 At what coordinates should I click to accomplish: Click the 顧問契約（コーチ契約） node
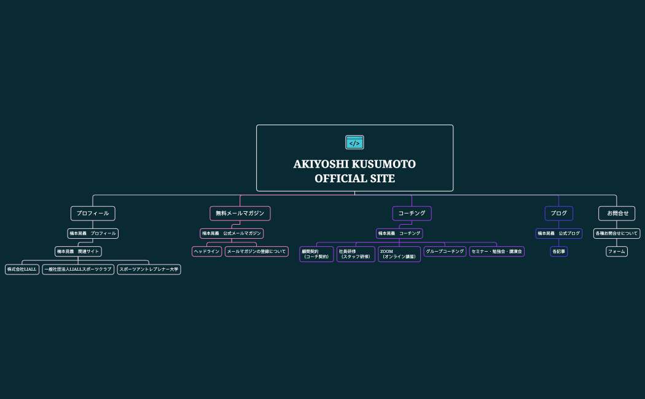click(316, 254)
